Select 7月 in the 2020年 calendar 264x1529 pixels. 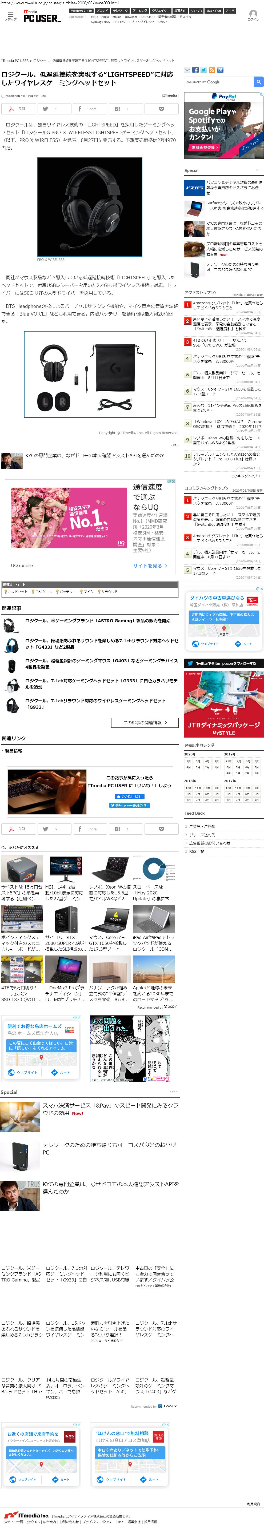[x=198, y=762]
